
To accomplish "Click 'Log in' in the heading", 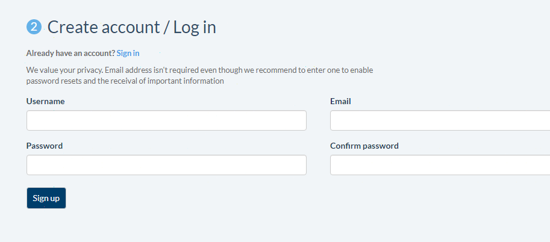I will (195, 27).
